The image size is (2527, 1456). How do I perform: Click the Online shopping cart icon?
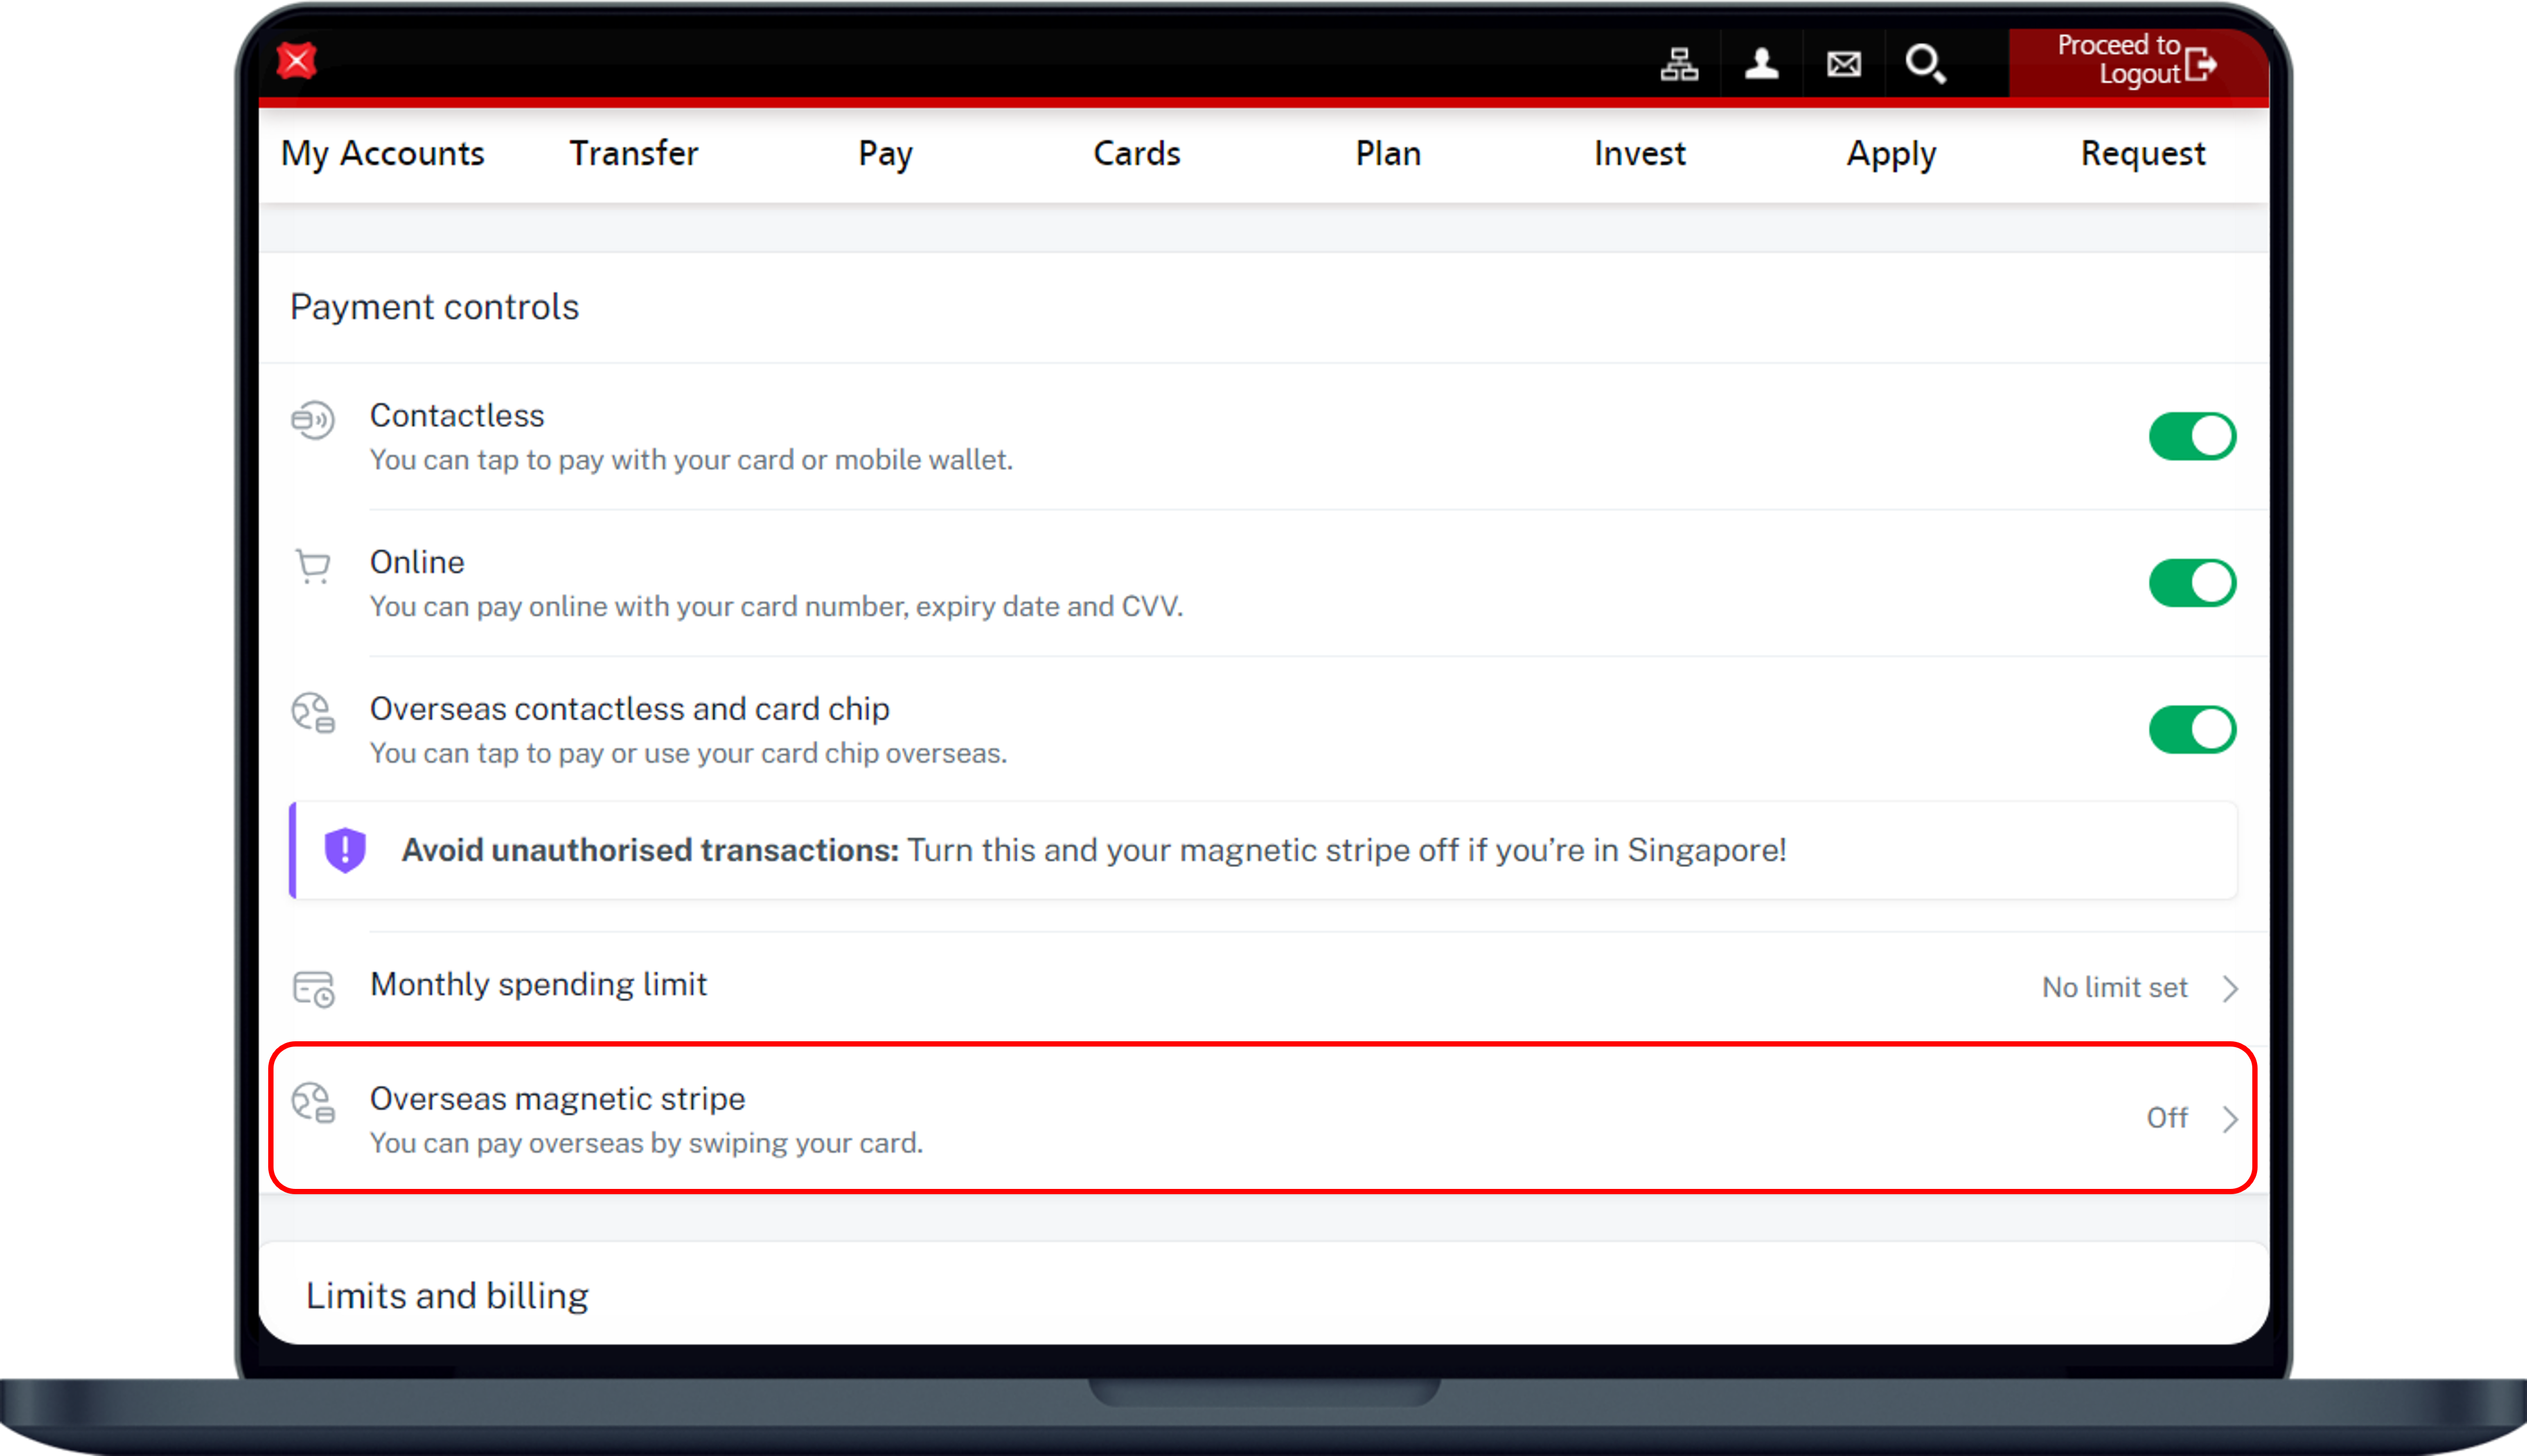pyautogui.click(x=313, y=566)
